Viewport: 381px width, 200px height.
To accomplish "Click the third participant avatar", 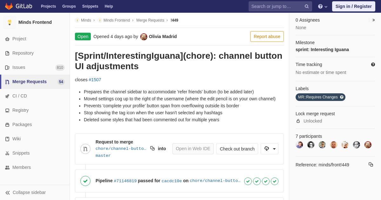I will point(322,145).
